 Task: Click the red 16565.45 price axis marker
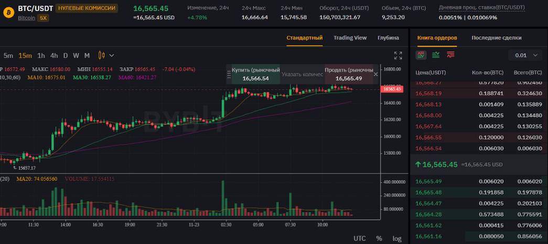[x=393, y=90]
